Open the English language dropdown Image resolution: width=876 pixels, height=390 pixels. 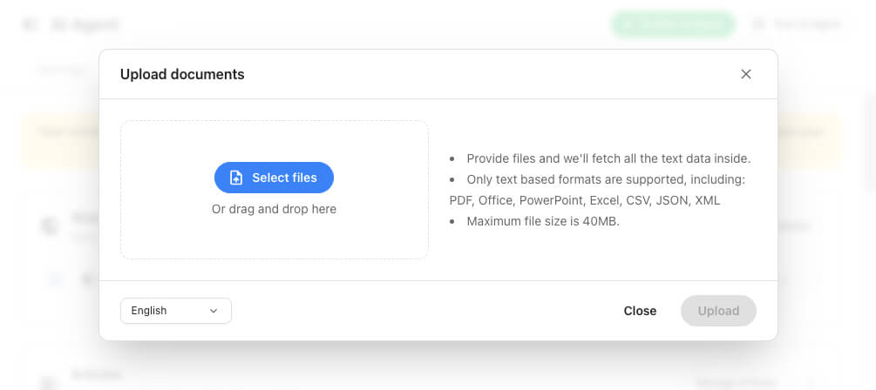pyautogui.click(x=176, y=311)
